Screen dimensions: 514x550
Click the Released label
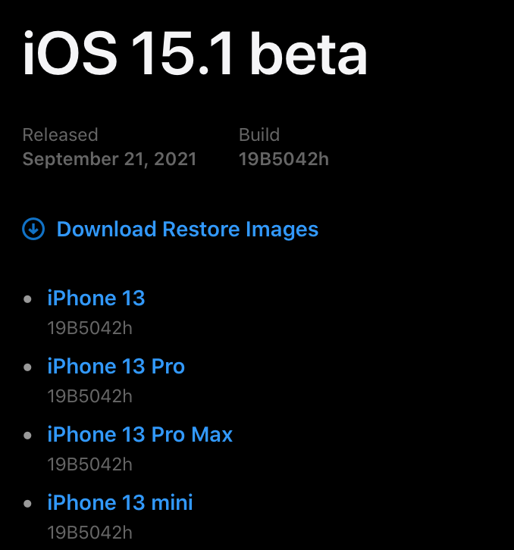point(60,135)
